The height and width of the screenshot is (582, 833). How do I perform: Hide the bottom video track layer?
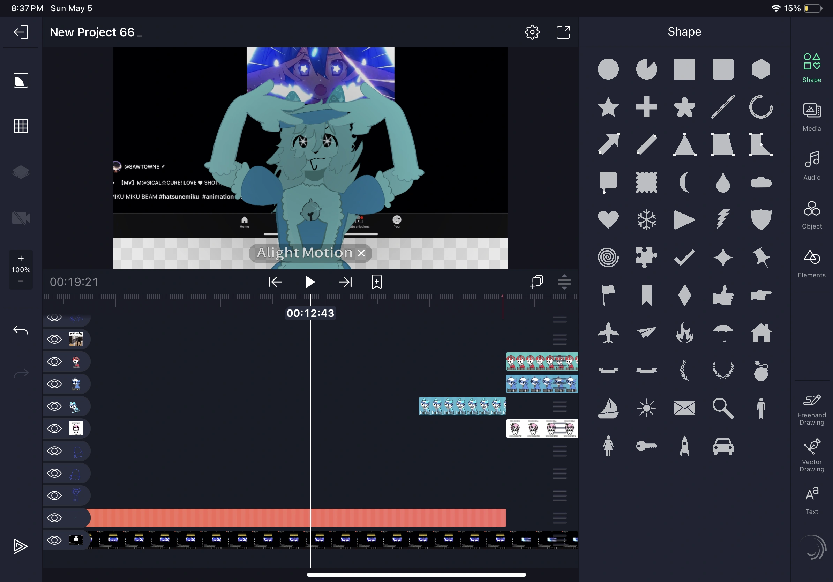[x=54, y=540]
